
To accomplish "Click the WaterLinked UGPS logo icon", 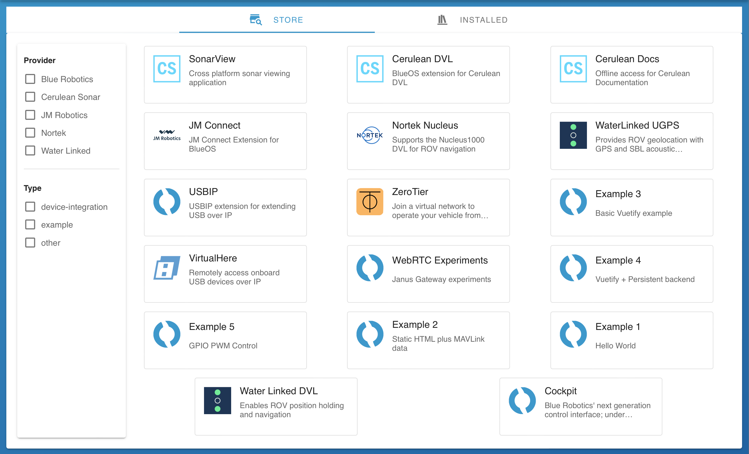I will click(573, 135).
